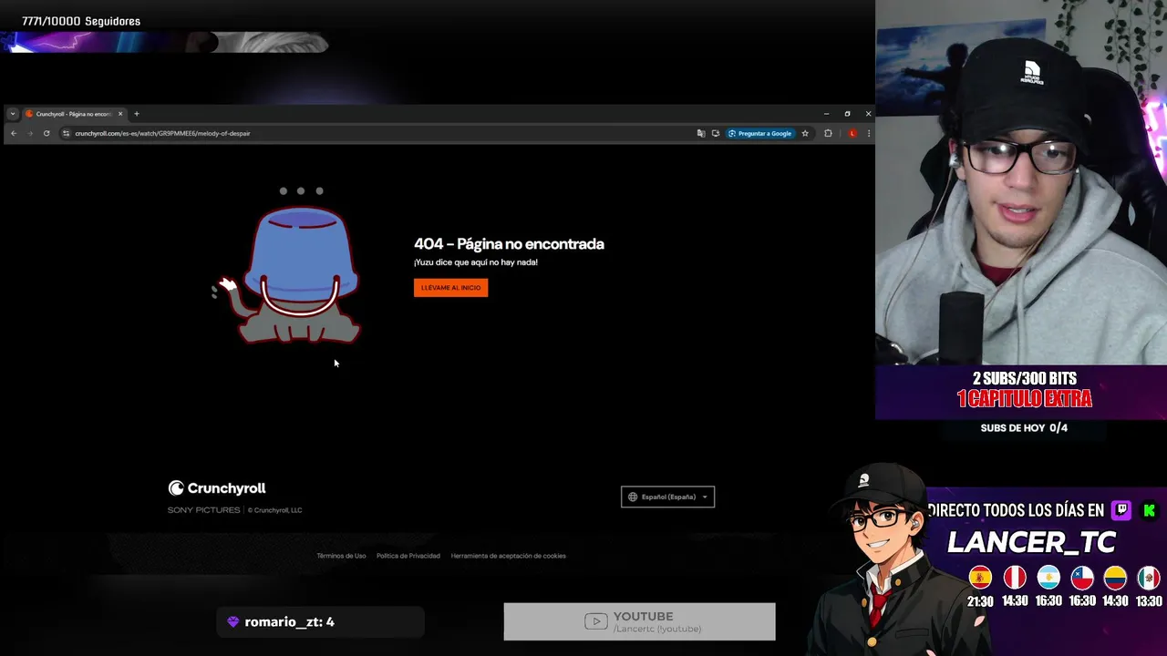Click the Peru flag icon
Screen dimensions: 1167x656
tap(1014, 578)
